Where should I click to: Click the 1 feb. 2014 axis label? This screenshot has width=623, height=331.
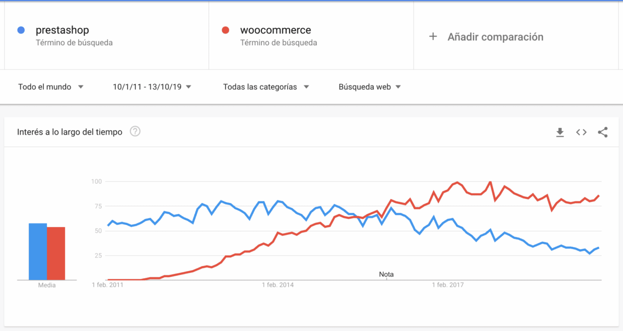[x=278, y=285]
